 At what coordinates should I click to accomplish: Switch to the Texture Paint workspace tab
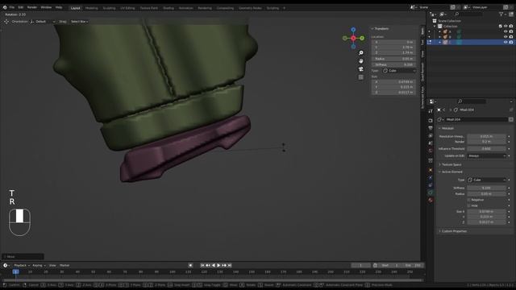point(148,8)
